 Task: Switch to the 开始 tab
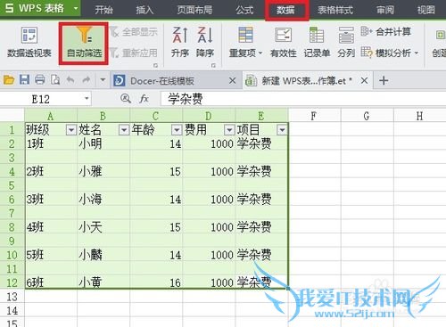pos(103,10)
